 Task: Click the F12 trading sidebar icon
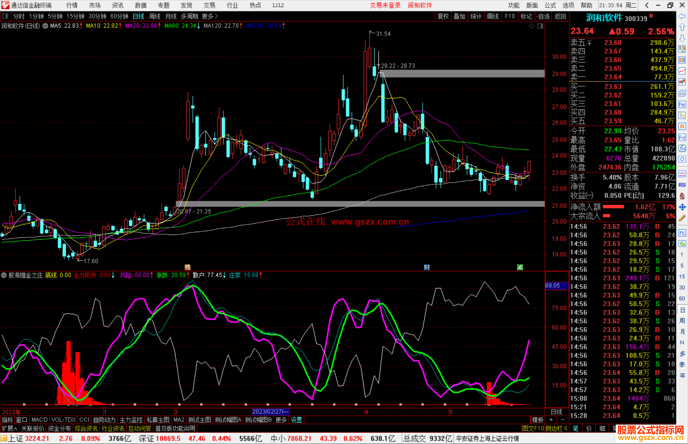coord(682,137)
